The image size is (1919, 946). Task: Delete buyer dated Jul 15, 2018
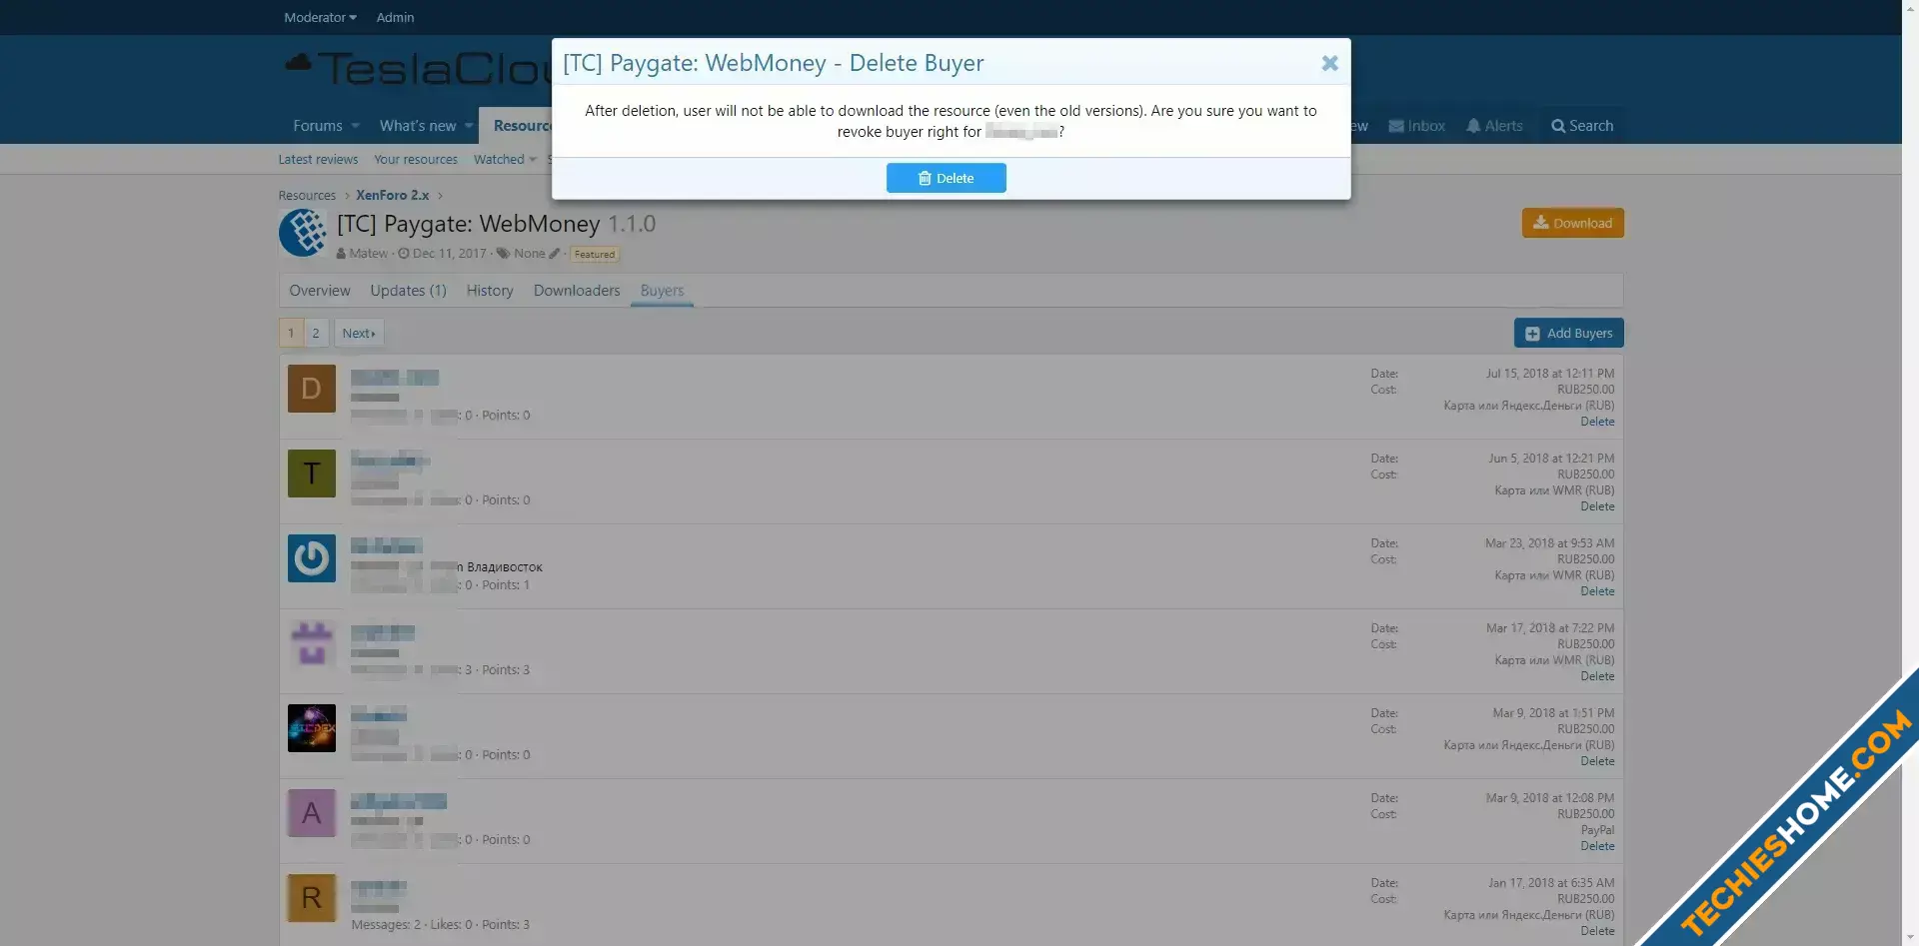[1597, 422]
